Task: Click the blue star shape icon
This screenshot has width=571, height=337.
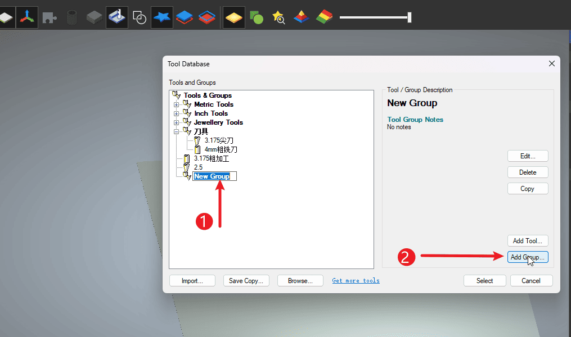Action: tap(162, 17)
